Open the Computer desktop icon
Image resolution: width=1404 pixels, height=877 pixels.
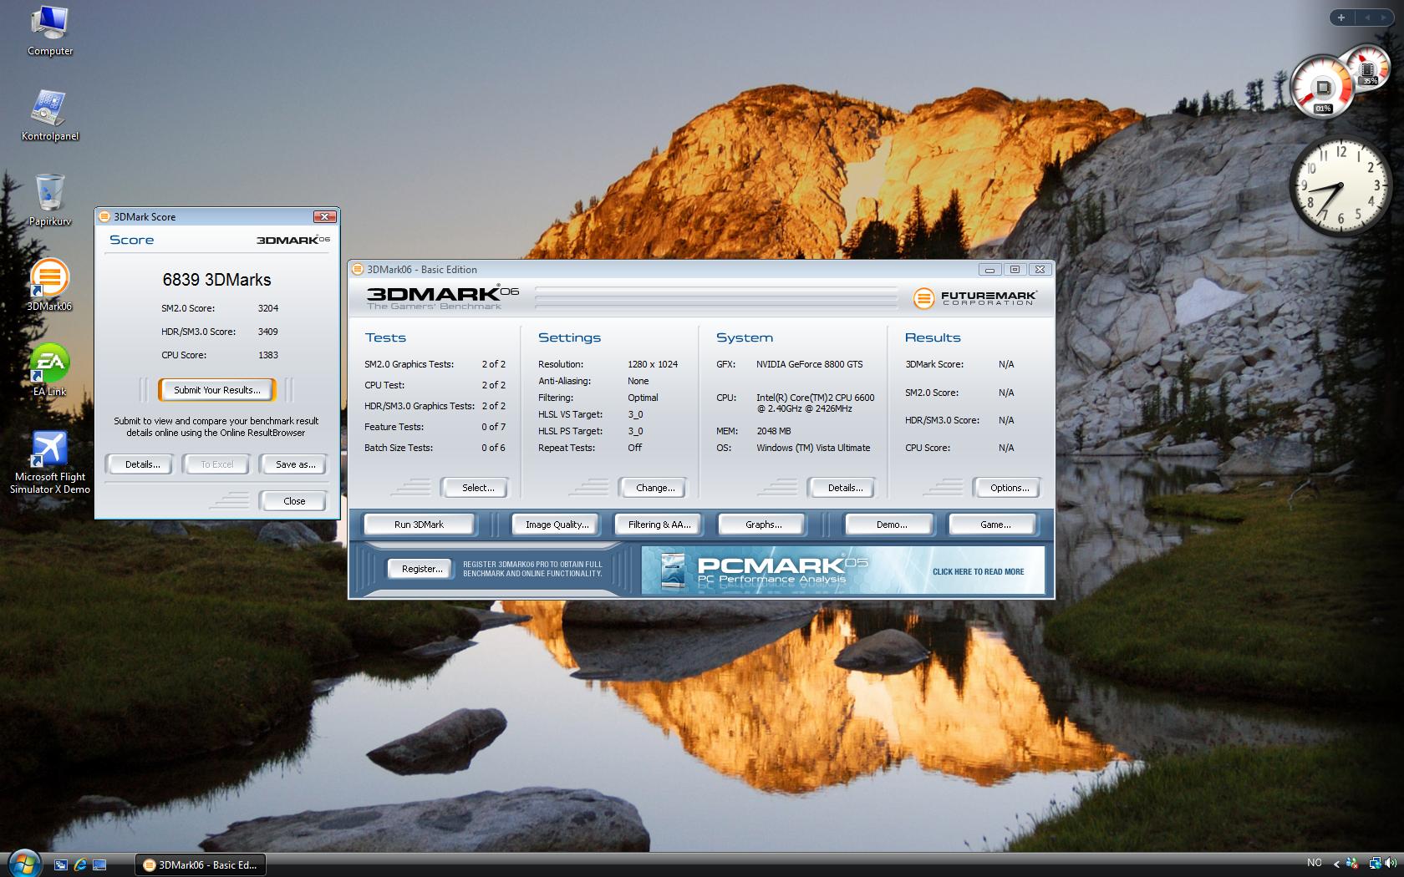click(x=50, y=31)
